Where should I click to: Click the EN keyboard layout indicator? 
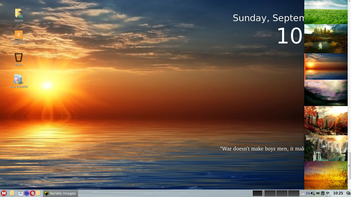[308, 193]
